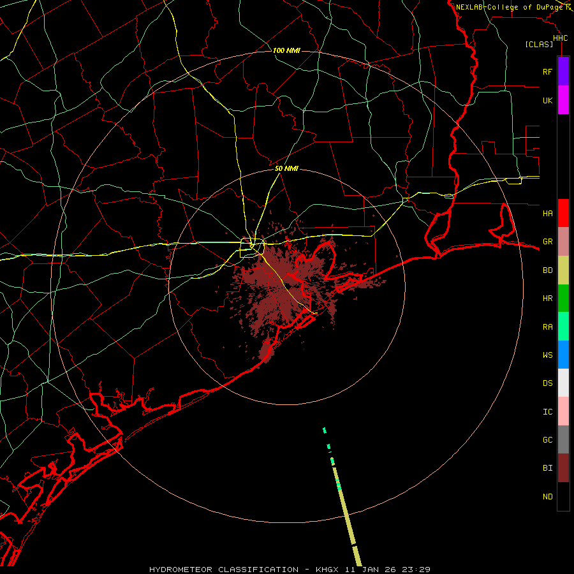Click the HYDROMETEOR CLASSIFICATION title text

(224, 570)
